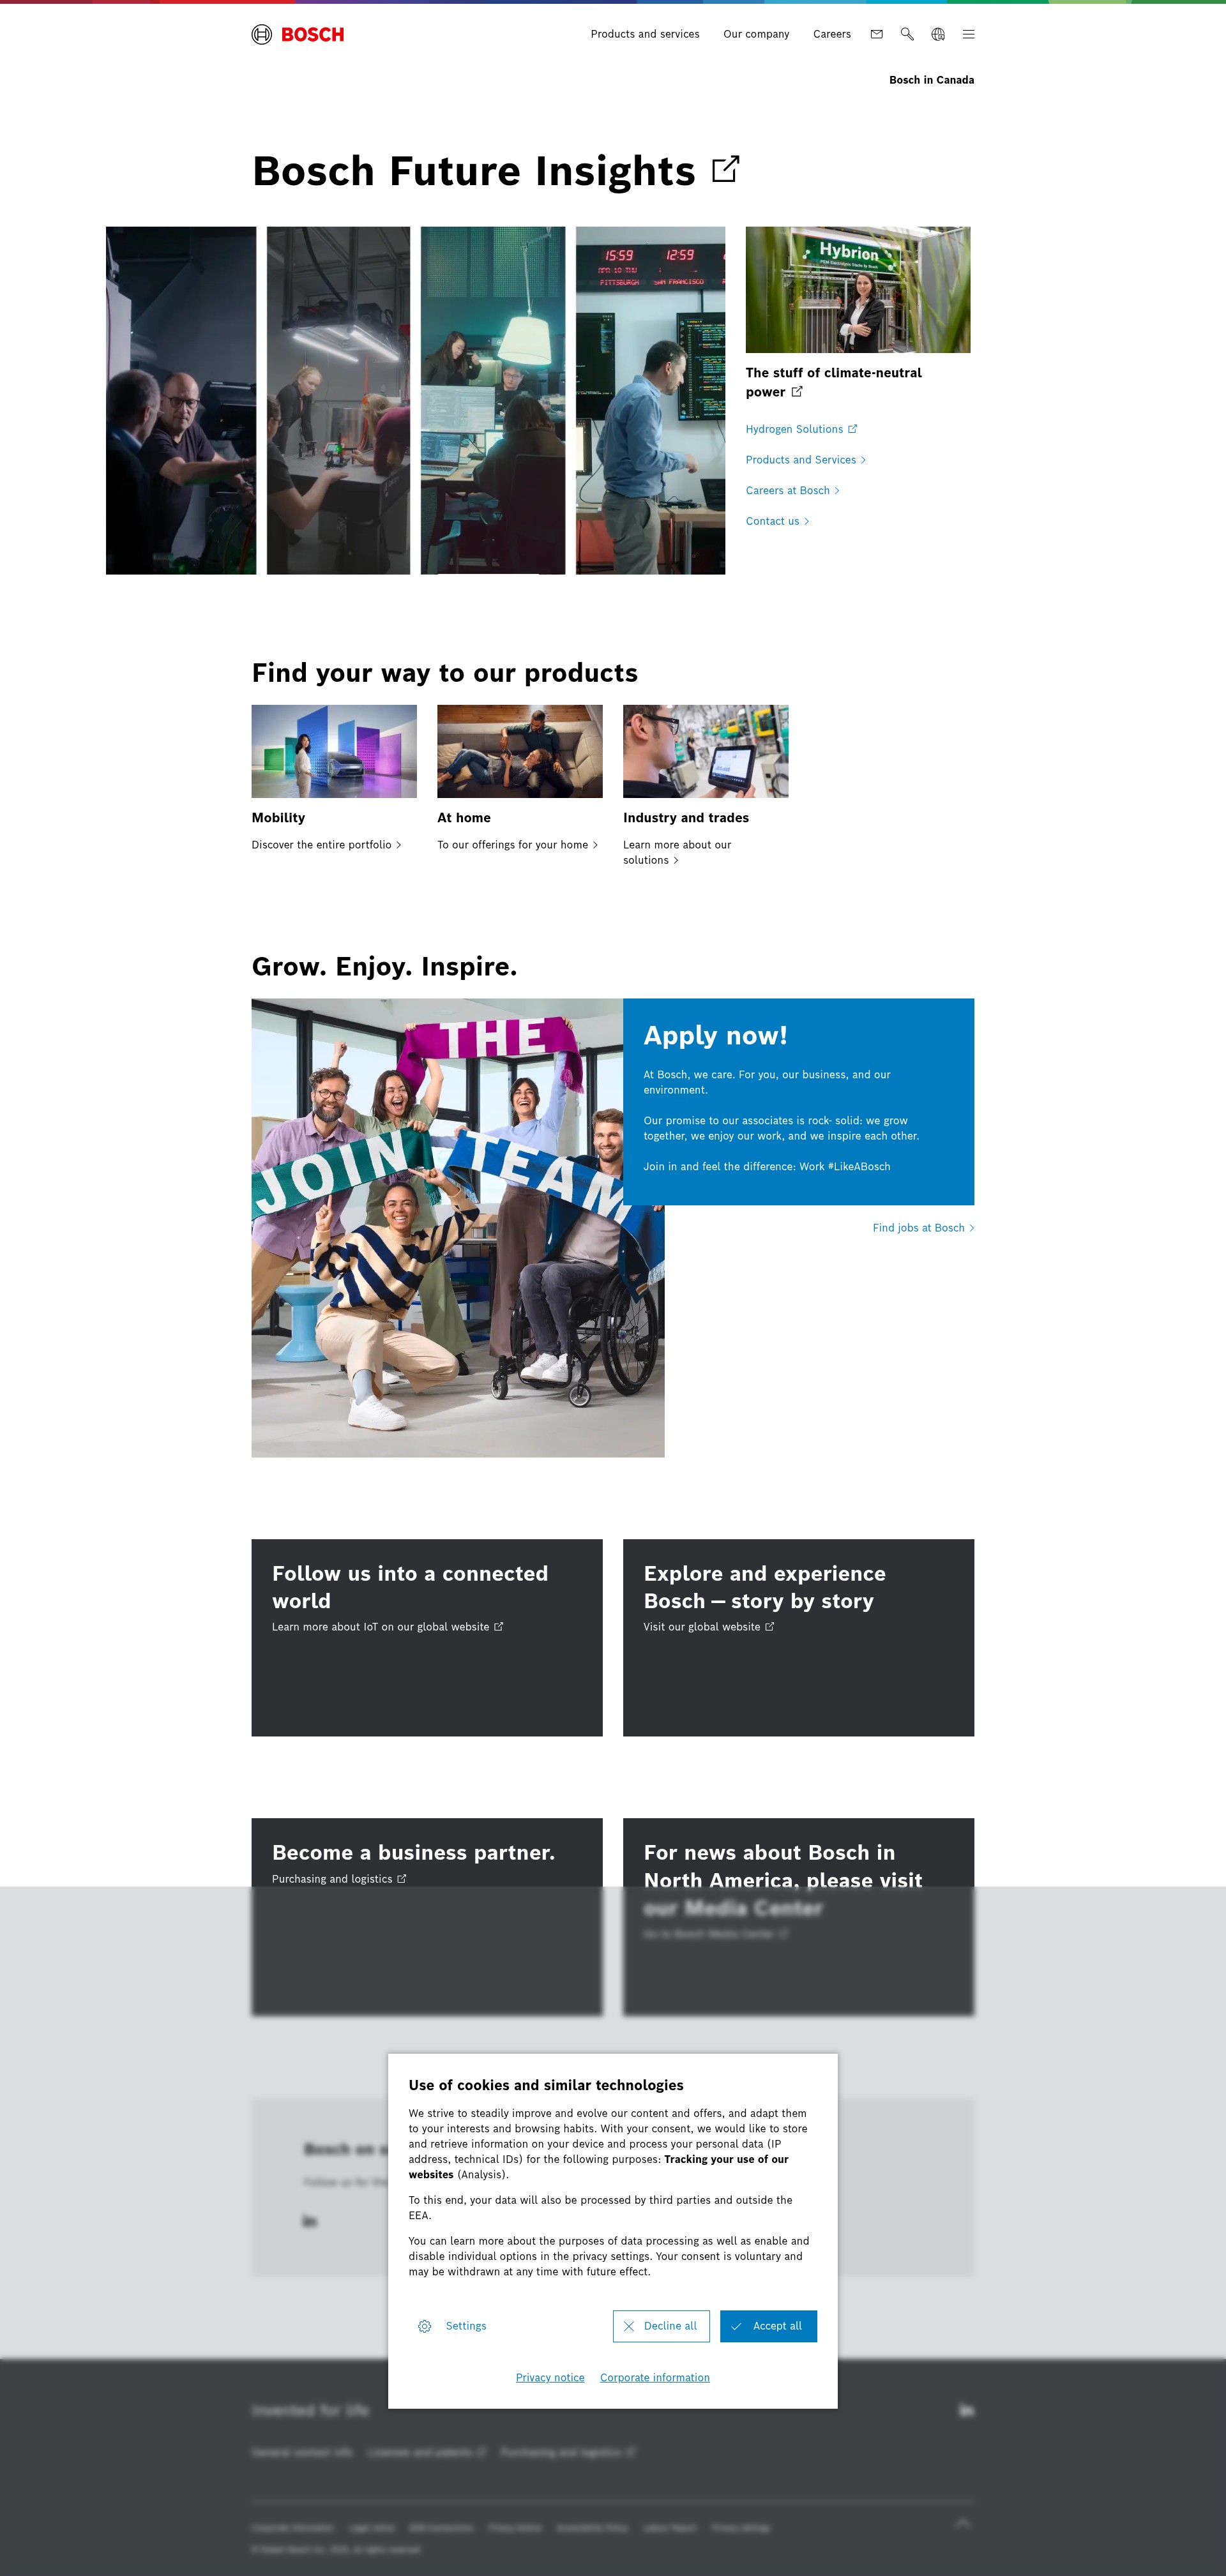This screenshot has height=2576, width=1226.
Task: Click Learn more about IoT global website link
Action: [x=387, y=1627]
